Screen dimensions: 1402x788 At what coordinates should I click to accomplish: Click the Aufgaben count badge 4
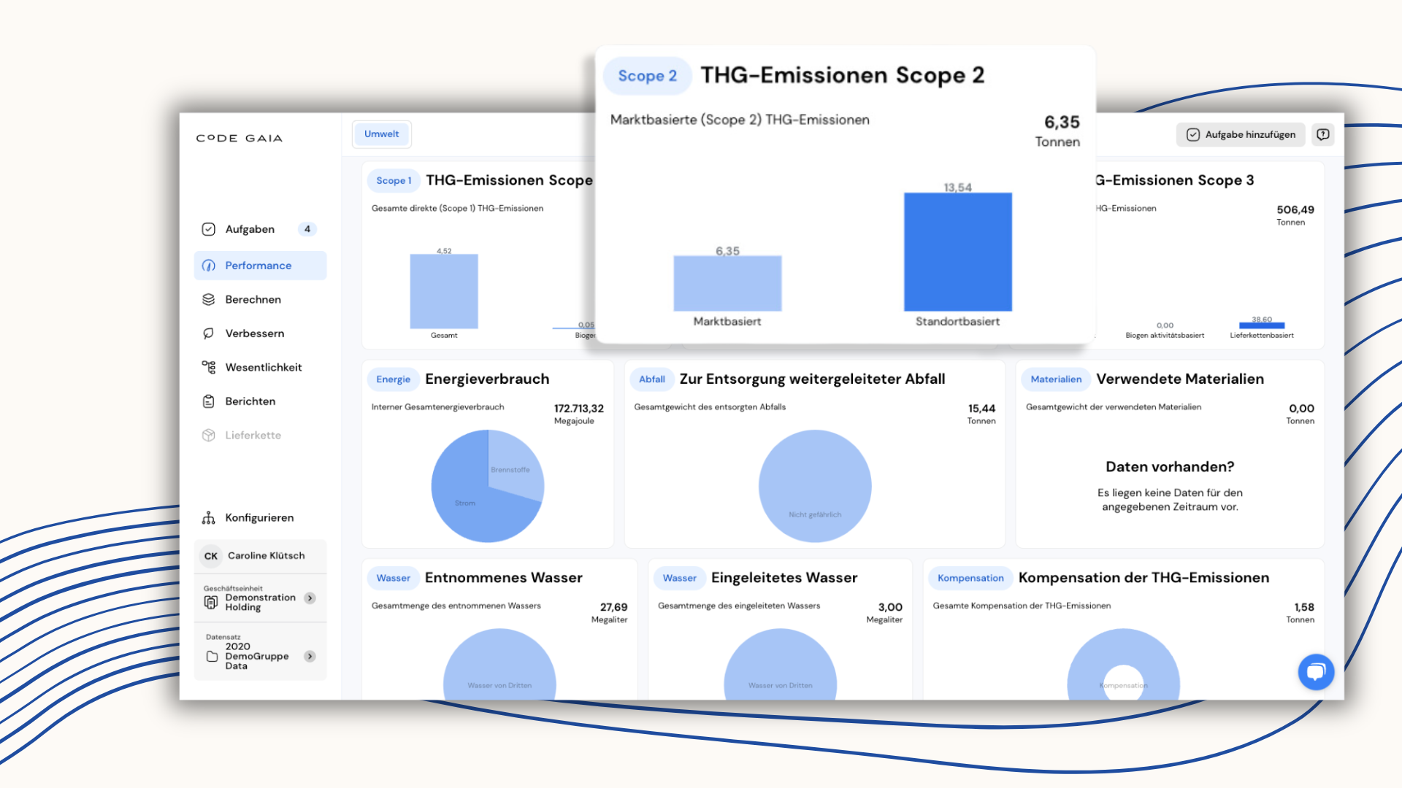click(307, 229)
